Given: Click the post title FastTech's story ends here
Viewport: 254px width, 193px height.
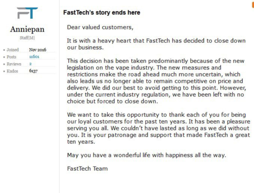Looking at the screenshot, I should tap(102, 12).
